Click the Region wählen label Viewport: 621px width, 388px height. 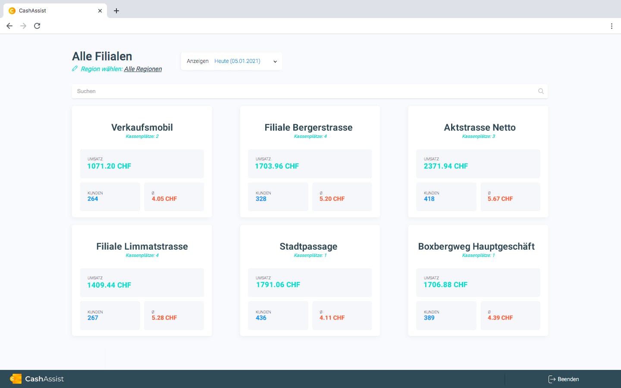(102, 69)
